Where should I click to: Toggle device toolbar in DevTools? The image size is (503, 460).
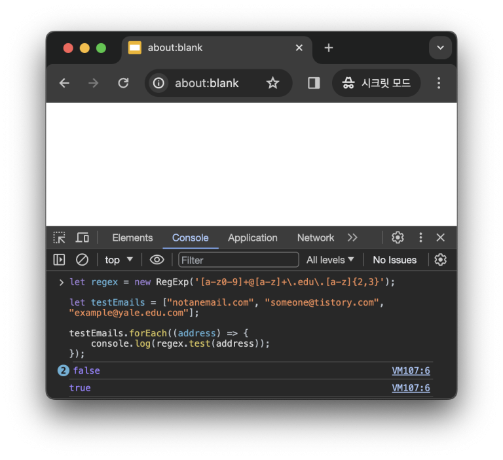pyautogui.click(x=82, y=238)
